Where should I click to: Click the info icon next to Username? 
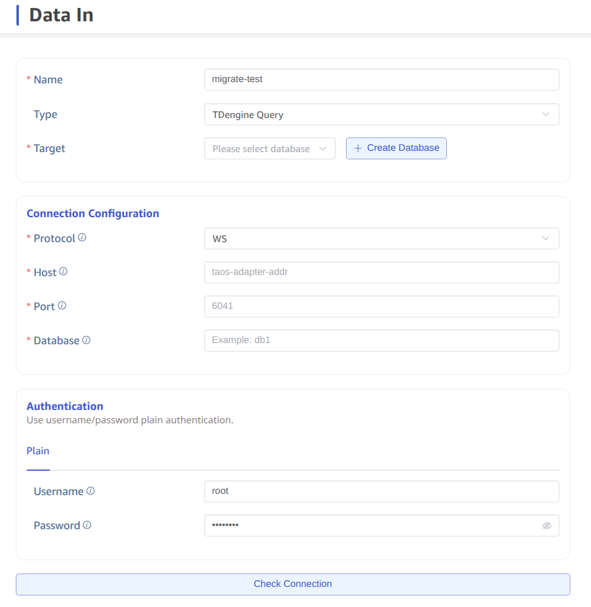tap(91, 491)
